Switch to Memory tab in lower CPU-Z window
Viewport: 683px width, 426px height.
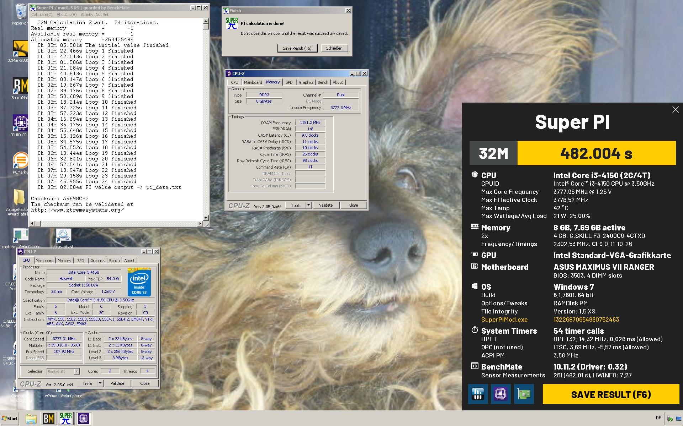pyautogui.click(x=64, y=261)
